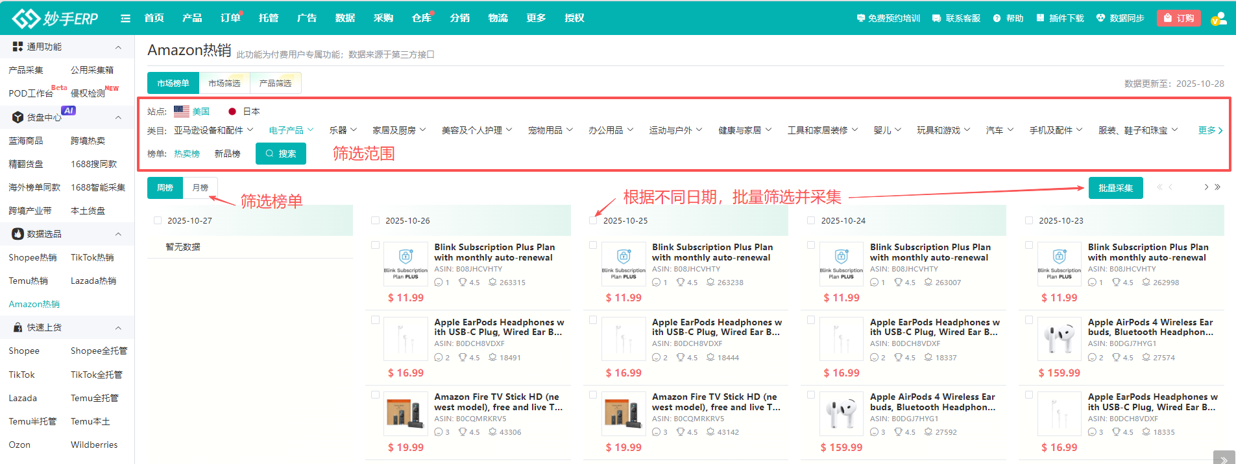The width and height of the screenshot is (1236, 464).
Task: Click the hamburger menu collapse icon
Action: coord(125,18)
